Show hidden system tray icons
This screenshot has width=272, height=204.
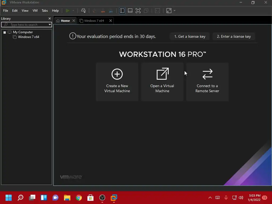[x=210, y=198]
